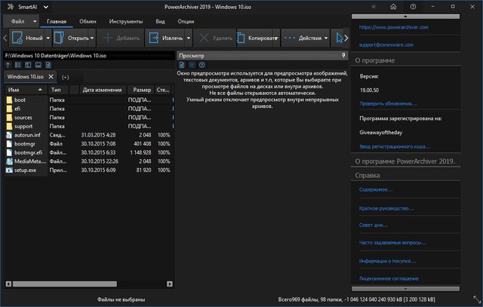
Task: Open the powerarchiver.com website link
Action: pyautogui.click(x=394, y=27)
